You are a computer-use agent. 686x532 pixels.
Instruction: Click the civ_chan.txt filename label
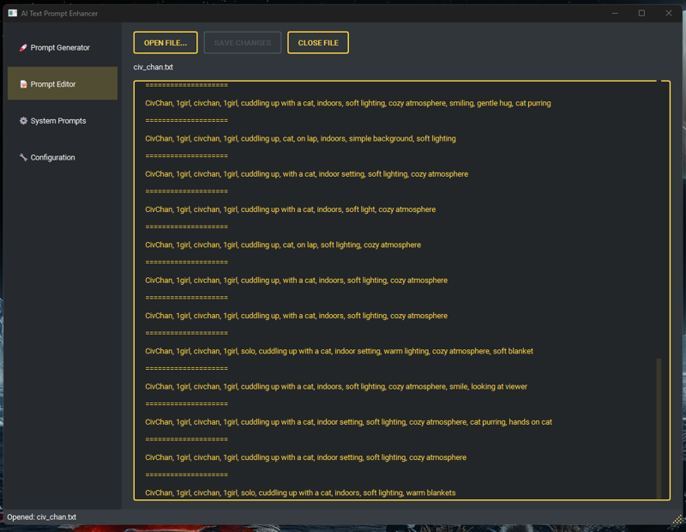pos(153,67)
